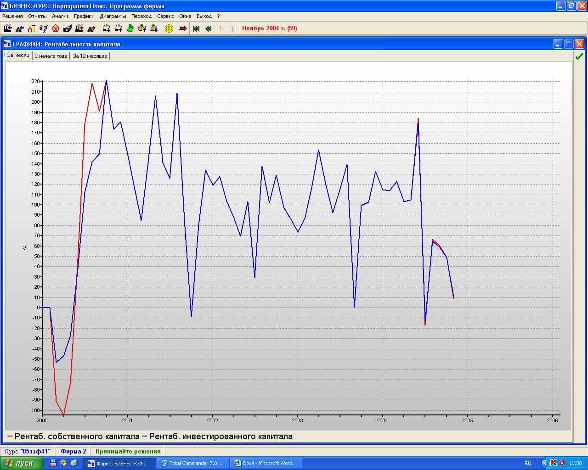588x470 pixels.
Task: Click the factory with blue incoming arrow icon
Action: [8, 28]
